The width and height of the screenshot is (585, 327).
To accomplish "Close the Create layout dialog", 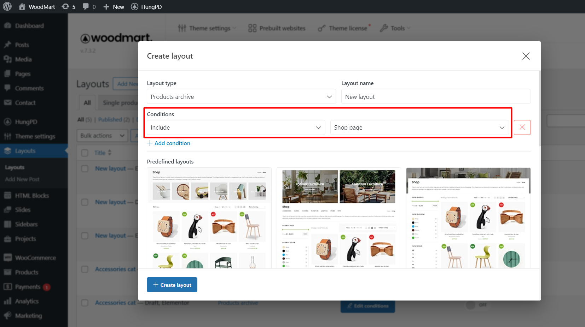I will [x=526, y=56].
